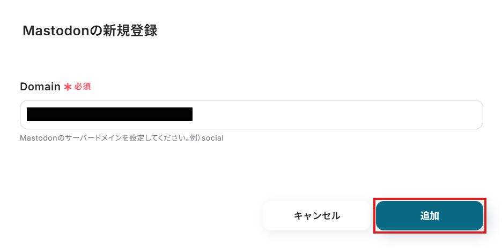Click the キャンセル label on the white button
This screenshot has width=502, height=248.
coord(316,216)
